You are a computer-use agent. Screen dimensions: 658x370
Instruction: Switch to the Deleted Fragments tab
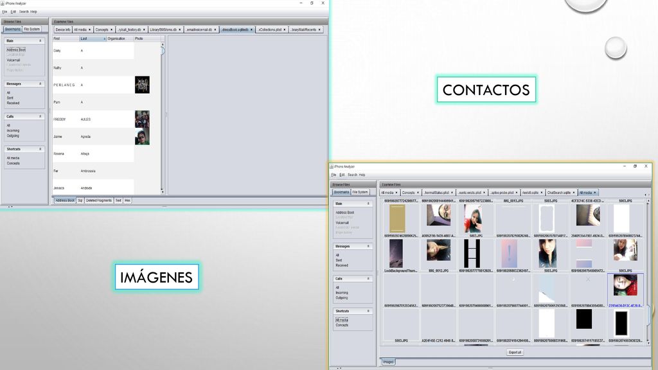pos(98,200)
